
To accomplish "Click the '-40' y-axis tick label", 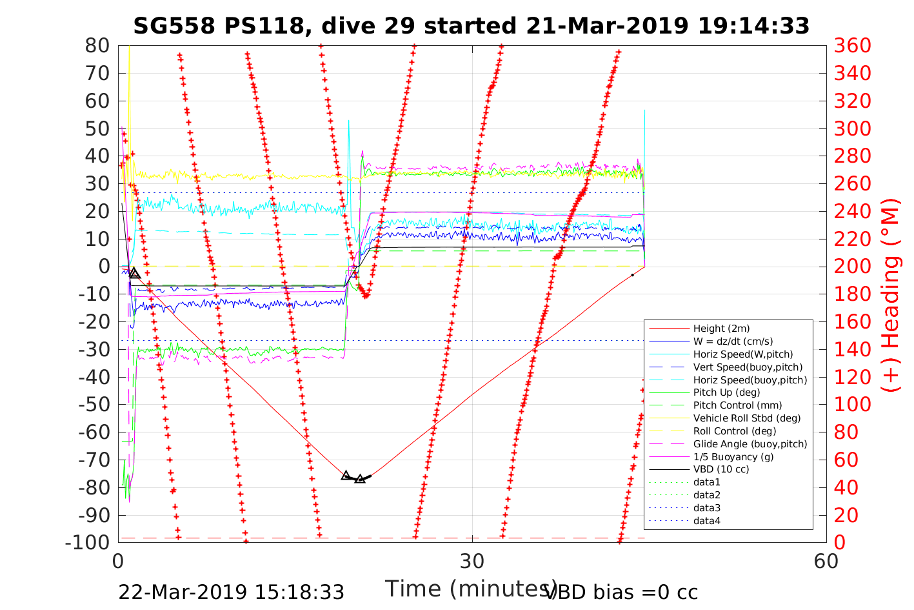I will tap(94, 377).
